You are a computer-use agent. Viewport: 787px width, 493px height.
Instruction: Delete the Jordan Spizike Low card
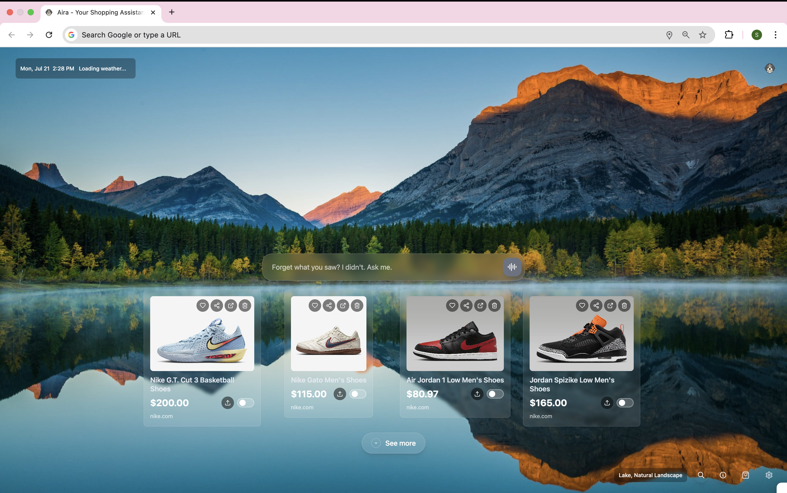(624, 306)
